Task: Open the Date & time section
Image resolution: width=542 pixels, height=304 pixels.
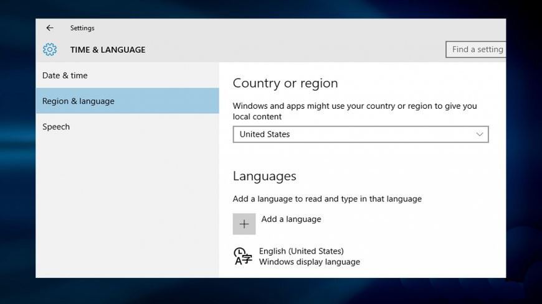Action: [65, 76]
